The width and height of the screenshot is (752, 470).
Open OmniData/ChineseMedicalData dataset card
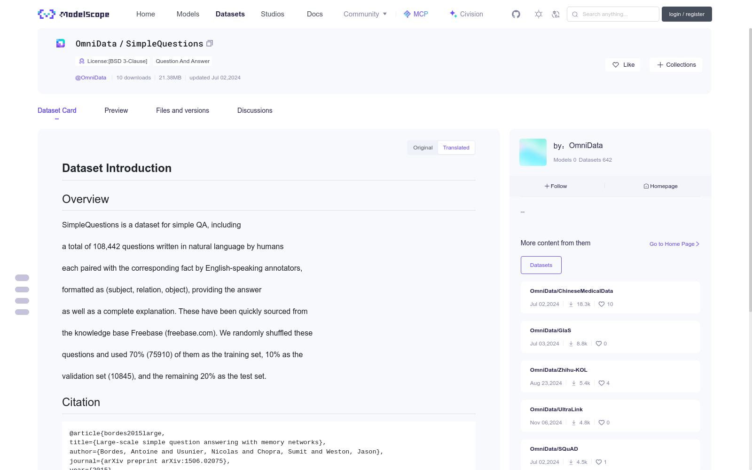click(x=610, y=298)
